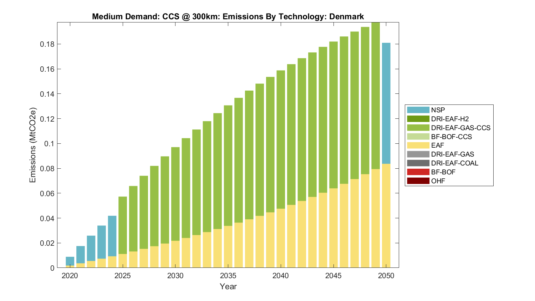Click the green segment of the 2040 bar

click(281, 139)
